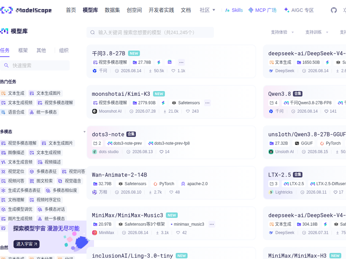The height and width of the screenshot is (259, 346).
Task: Click more tags ellipsis on 千问3.8-27B
Action: 181,62
